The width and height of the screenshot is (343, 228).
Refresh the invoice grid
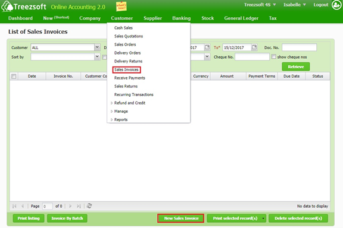pyautogui.click(x=89, y=206)
